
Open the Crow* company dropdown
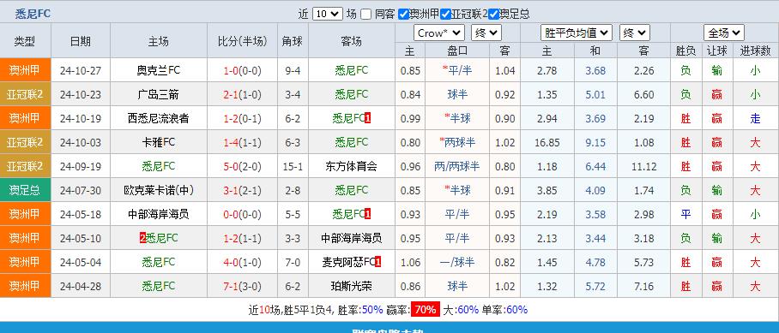click(439, 33)
